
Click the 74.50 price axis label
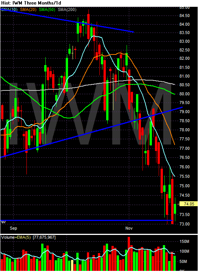coord(184,195)
